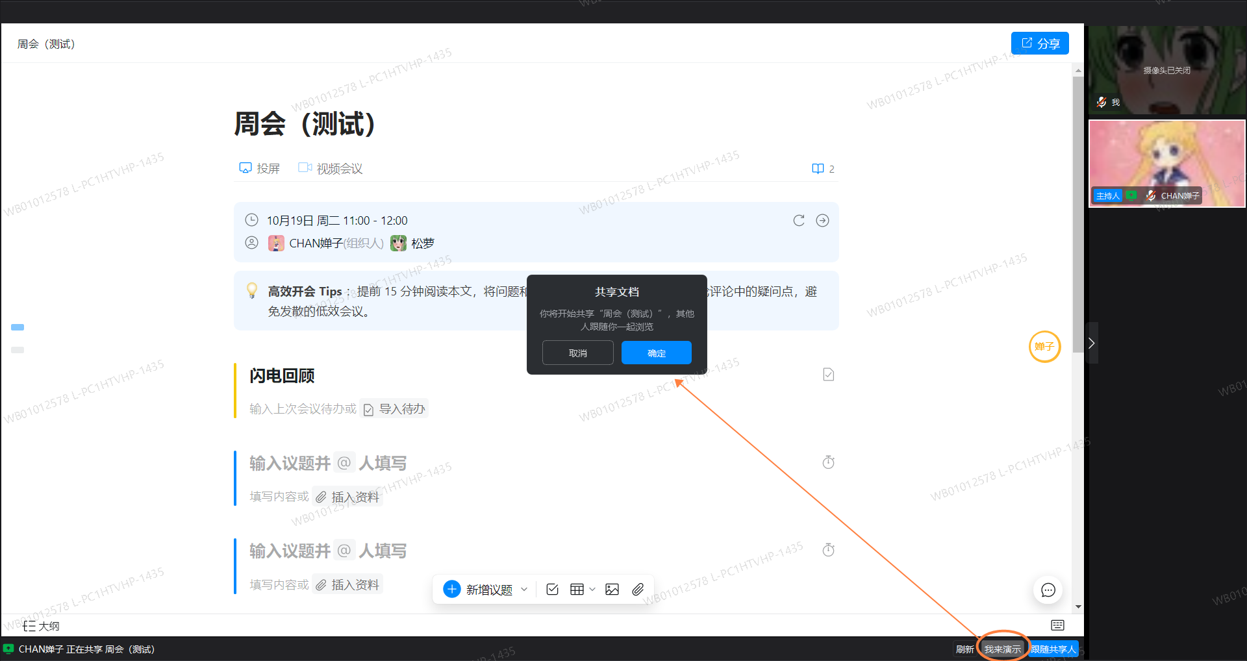Image resolution: width=1247 pixels, height=661 pixels.
Task: Confirm document sharing with 确定
Action: [656, 353]
